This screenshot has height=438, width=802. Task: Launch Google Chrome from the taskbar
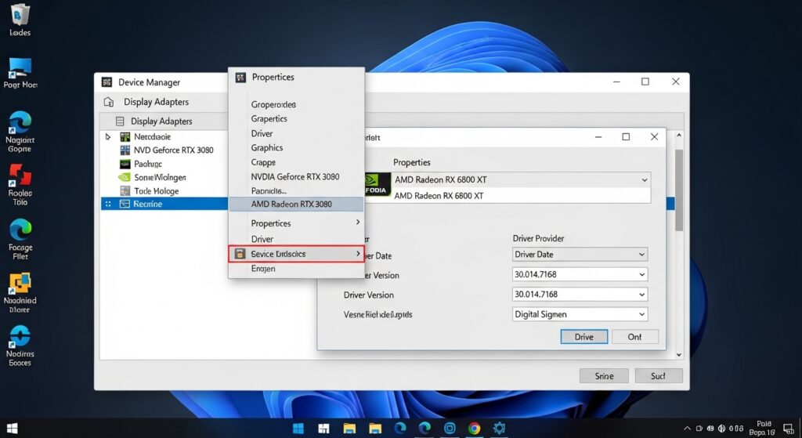pos(474,428)
